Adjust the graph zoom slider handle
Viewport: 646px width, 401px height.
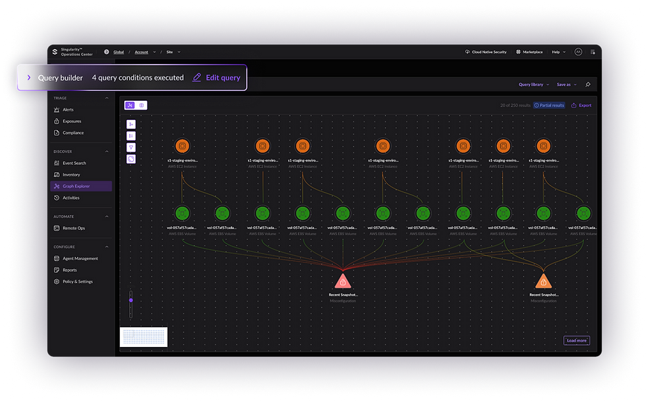131,300
